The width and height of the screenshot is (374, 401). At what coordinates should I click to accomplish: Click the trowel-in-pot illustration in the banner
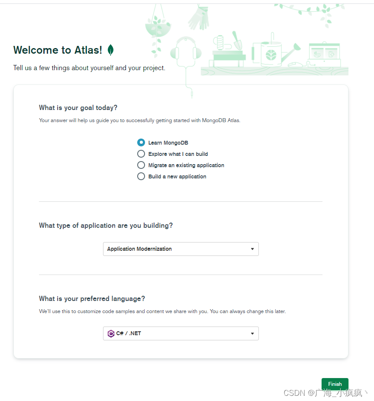(x=237, y=42)
